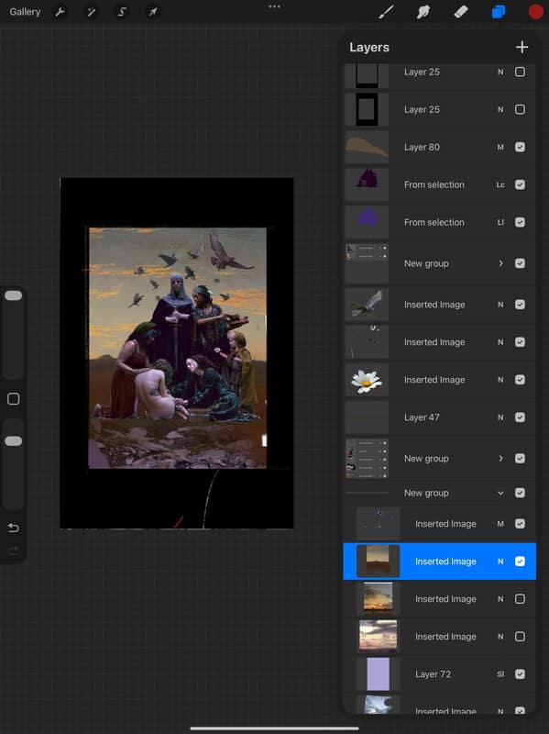
Task: Return to the Gallery
Action: (25, 12)
